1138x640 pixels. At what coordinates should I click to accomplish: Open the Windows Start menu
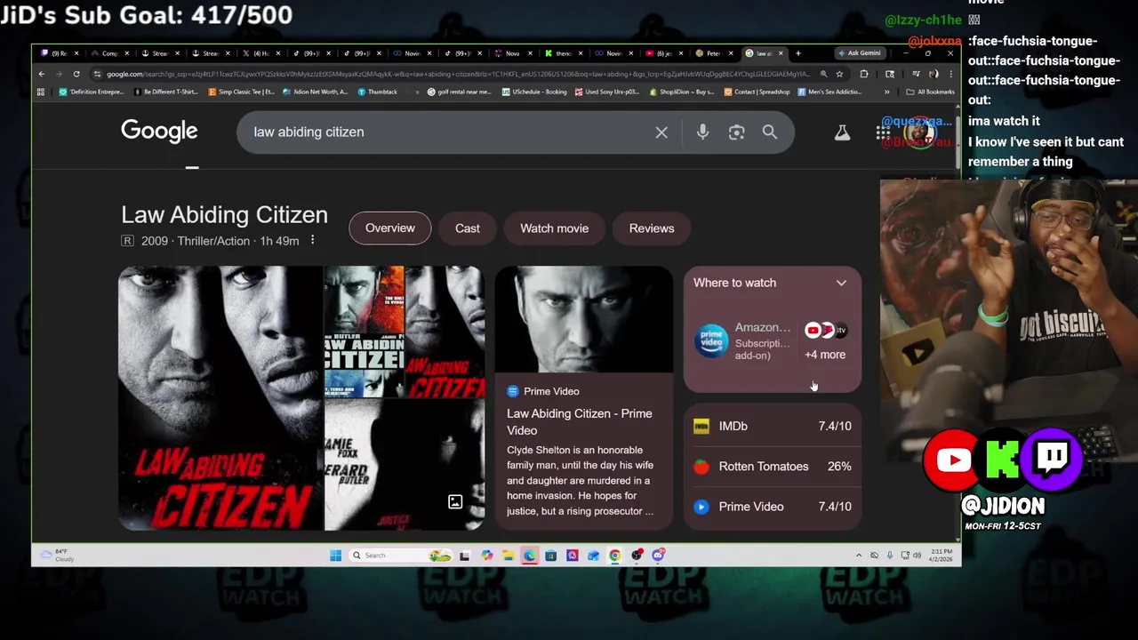335,556
